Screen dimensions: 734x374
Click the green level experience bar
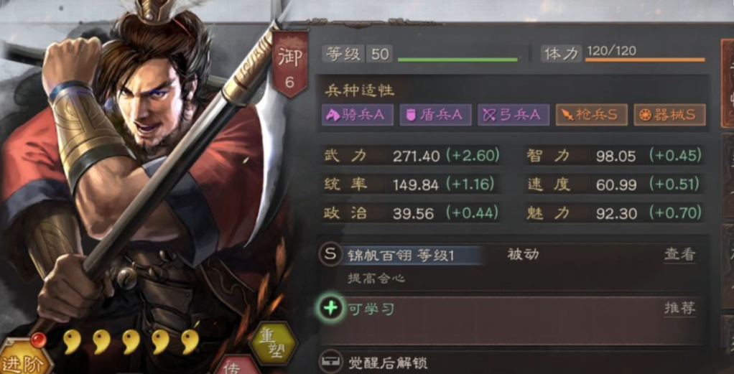tap(457, 60)
